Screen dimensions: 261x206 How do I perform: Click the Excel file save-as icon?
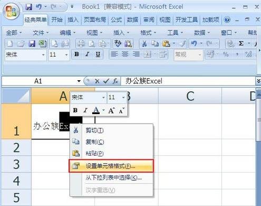click(x=43, y=43)
